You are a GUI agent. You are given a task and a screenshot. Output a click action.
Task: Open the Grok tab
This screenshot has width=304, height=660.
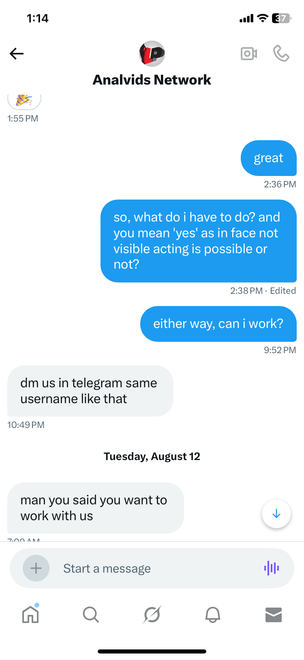152,614
